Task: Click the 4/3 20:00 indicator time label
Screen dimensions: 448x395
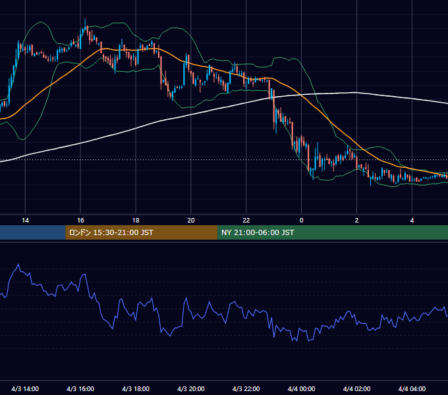Action: [x=191, y=388]
